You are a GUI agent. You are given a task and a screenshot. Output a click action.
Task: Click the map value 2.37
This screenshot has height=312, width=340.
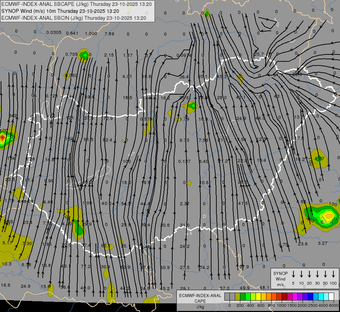pyautogui.click(x=184, y=204)
